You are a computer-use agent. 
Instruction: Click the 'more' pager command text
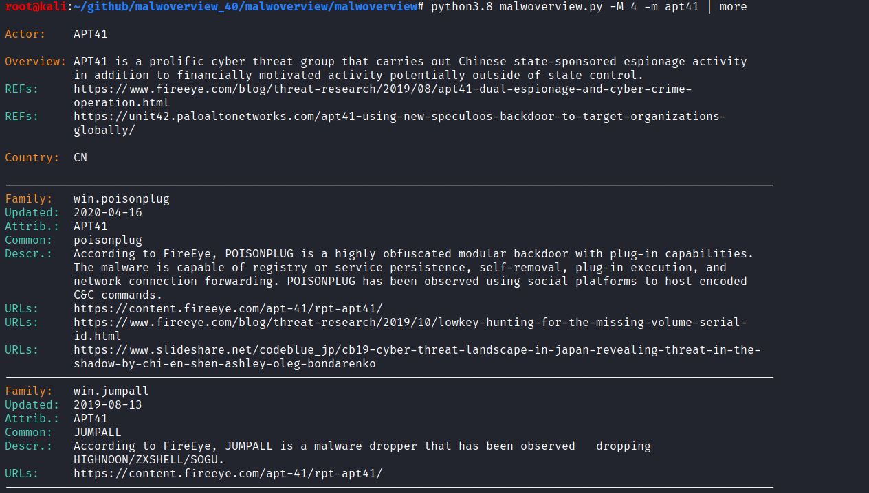(734, 7)
